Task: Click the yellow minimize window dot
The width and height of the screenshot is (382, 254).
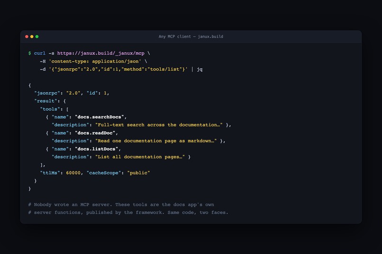Action: 32,37
